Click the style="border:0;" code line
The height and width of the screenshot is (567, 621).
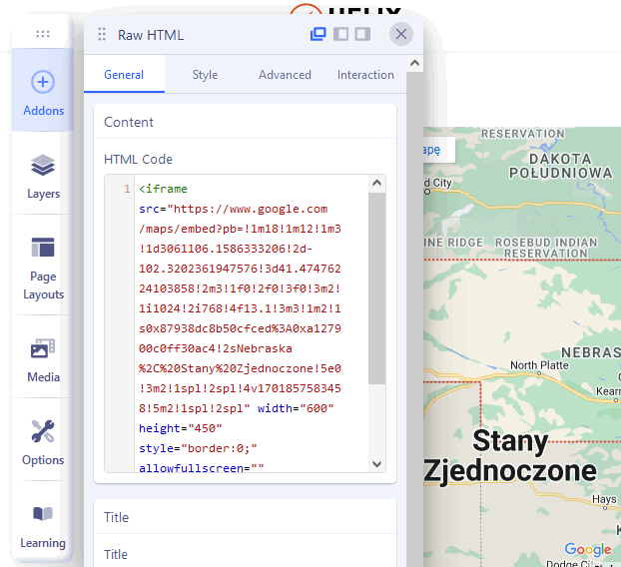(198, 448)
